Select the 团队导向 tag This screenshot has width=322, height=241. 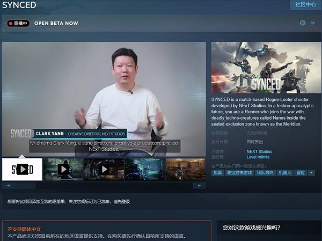[x=265, y=173]
